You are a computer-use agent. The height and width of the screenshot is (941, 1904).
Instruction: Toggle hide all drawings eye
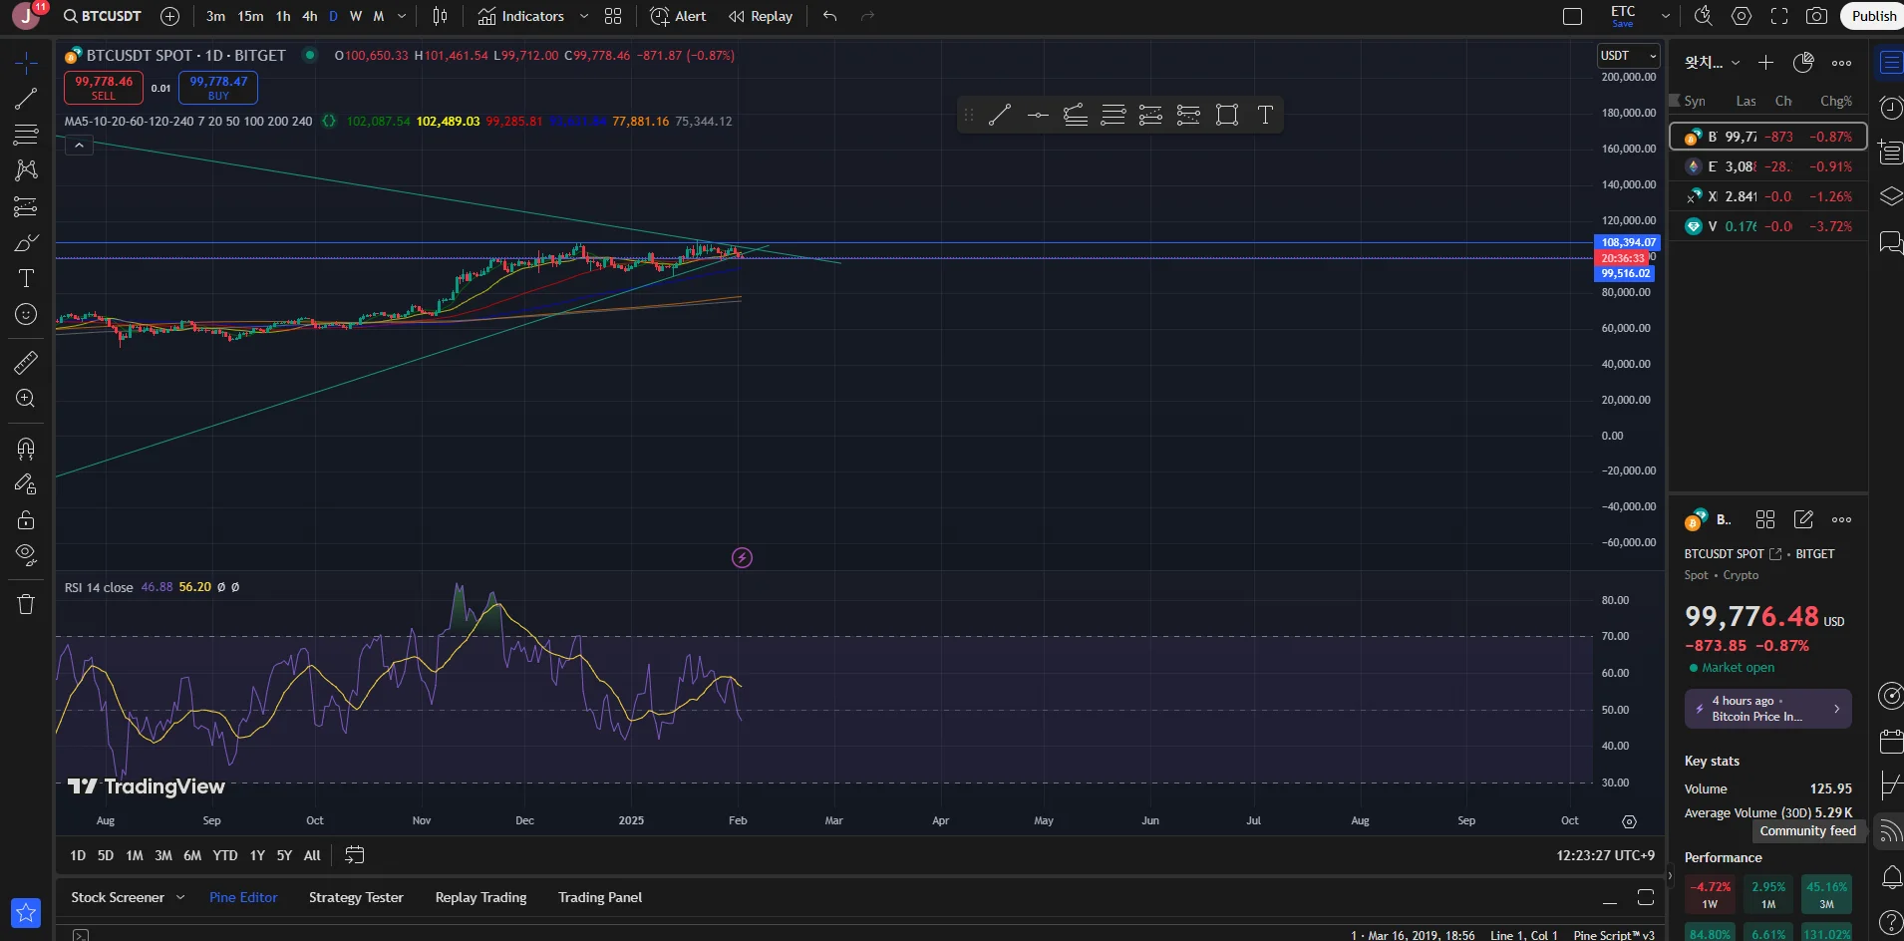coord(26,554)
